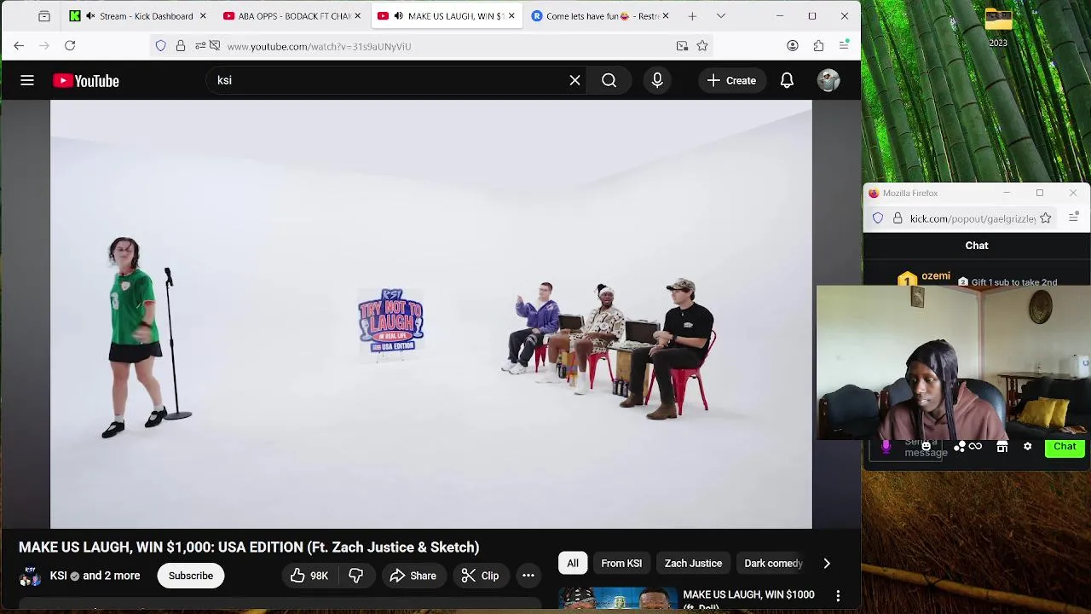The width and height of the screenshot is (1091, 614).
Task: Bookmark the kick.com popout page
Action: pyautogui.click(x=1046, y=218)
